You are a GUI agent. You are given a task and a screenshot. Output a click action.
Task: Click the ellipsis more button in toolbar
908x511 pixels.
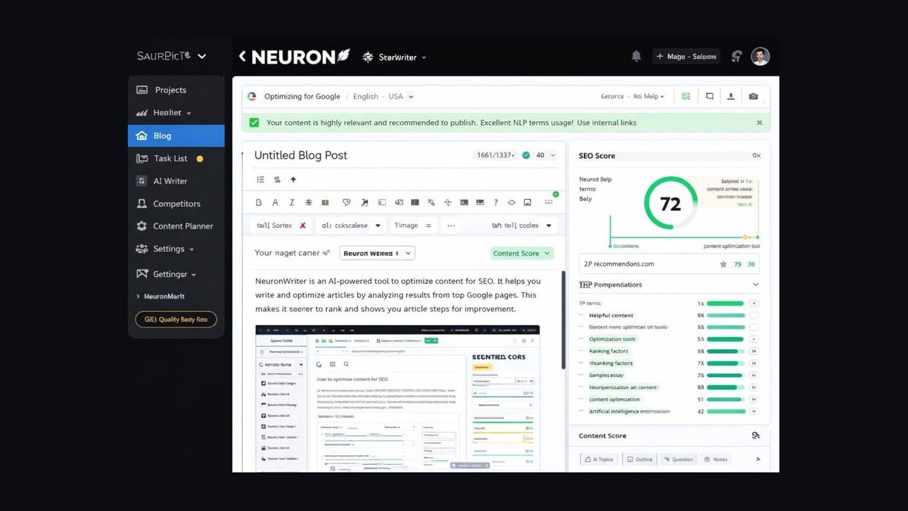coord(451,225)
